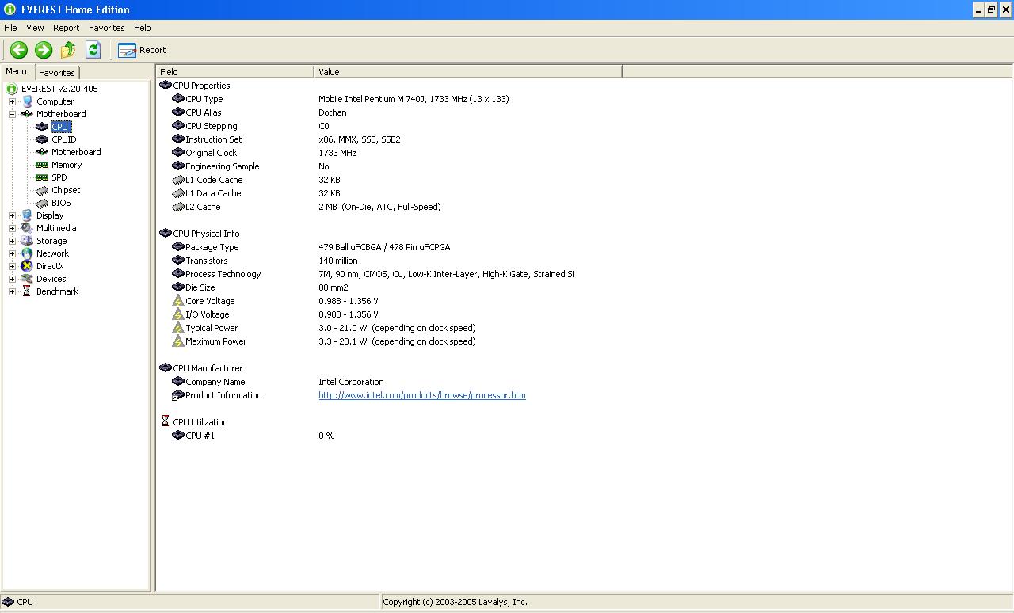The width and height of the screenshot is (1014, 613).
Task: Open the Report menu
Action: pyautogui.click(x=67, y=28)
